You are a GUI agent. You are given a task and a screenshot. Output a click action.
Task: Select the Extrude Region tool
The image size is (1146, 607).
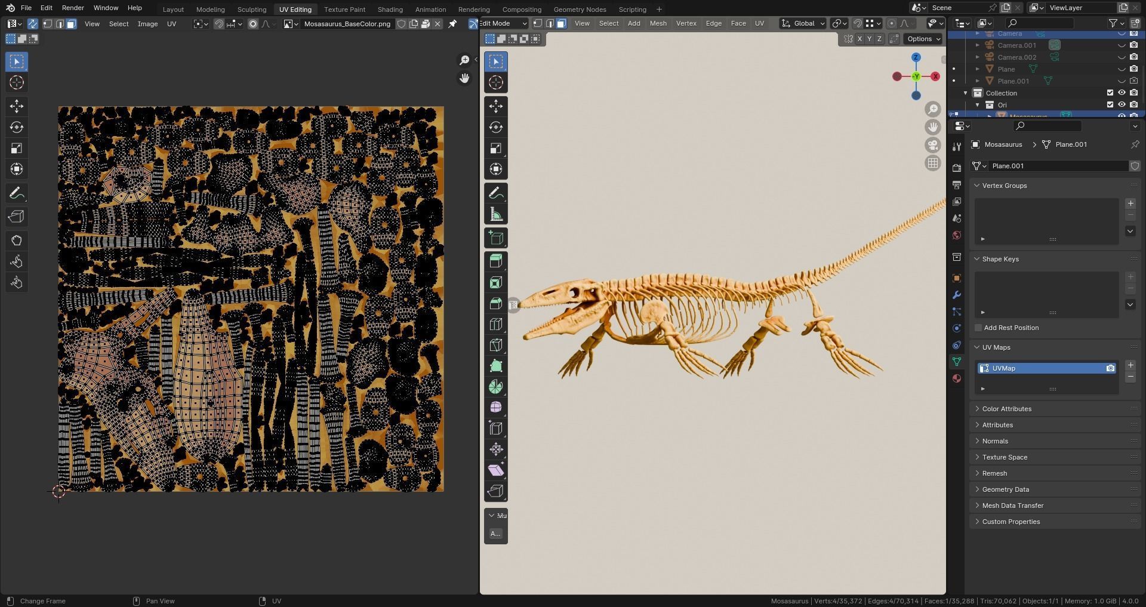tap(496, 261)
